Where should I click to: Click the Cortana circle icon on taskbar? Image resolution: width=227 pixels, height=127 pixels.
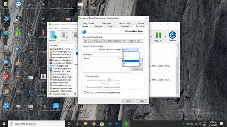click(x=69, y=124)
